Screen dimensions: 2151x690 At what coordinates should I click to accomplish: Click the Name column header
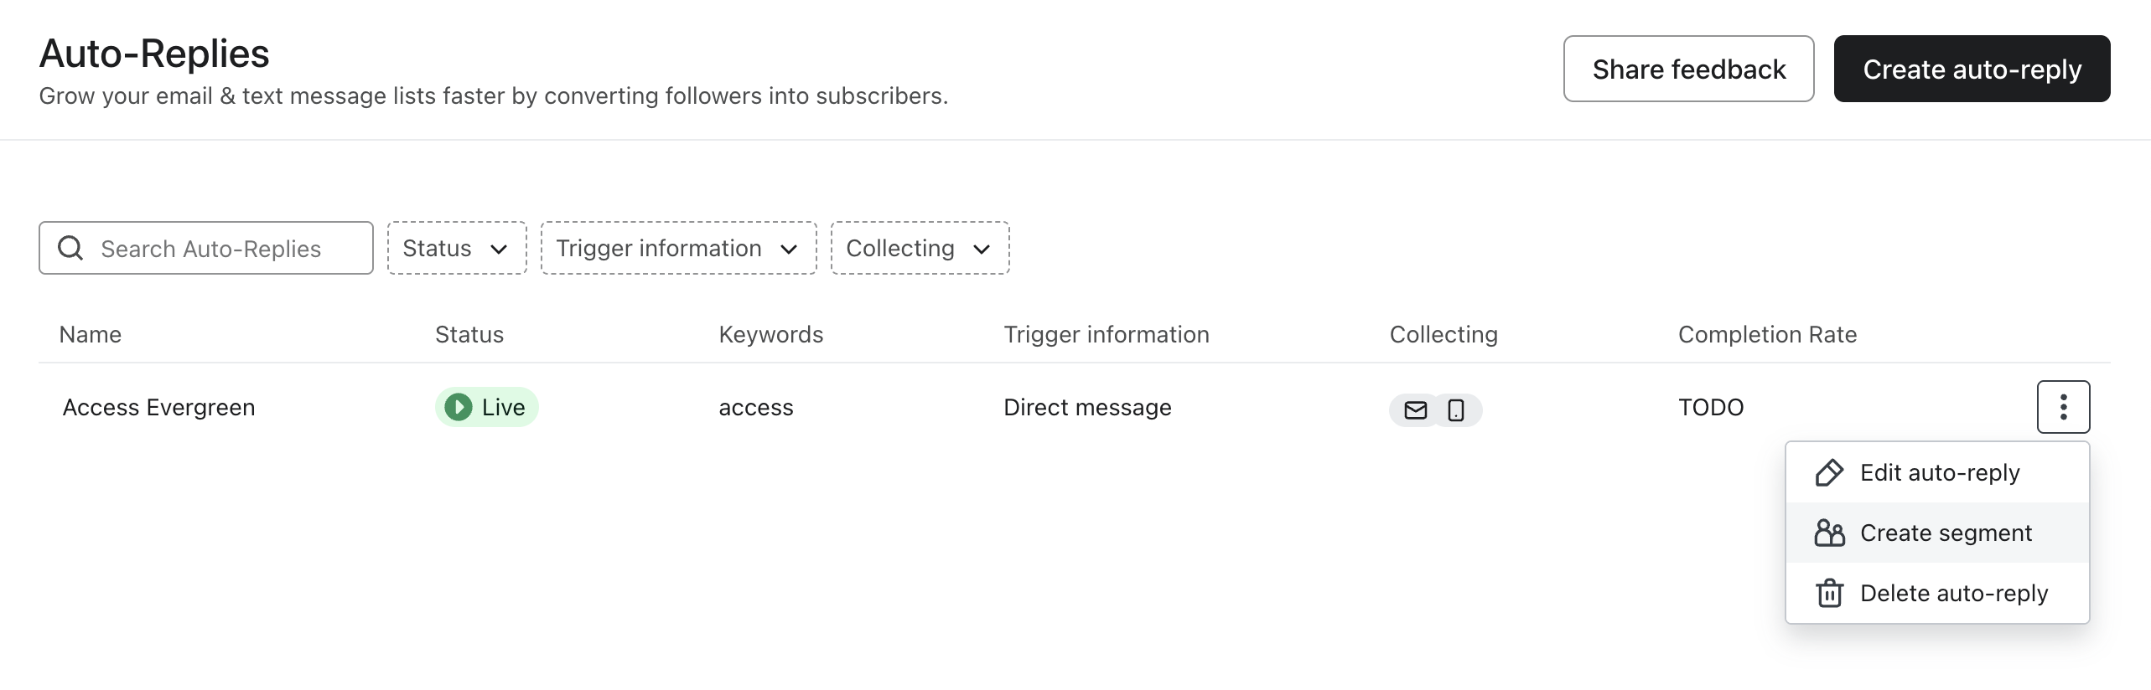(91, 335)
